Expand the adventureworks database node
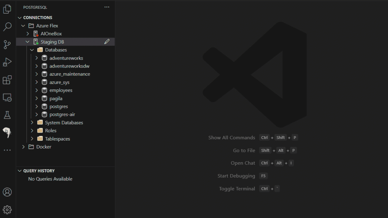 (x=36, y=58)
